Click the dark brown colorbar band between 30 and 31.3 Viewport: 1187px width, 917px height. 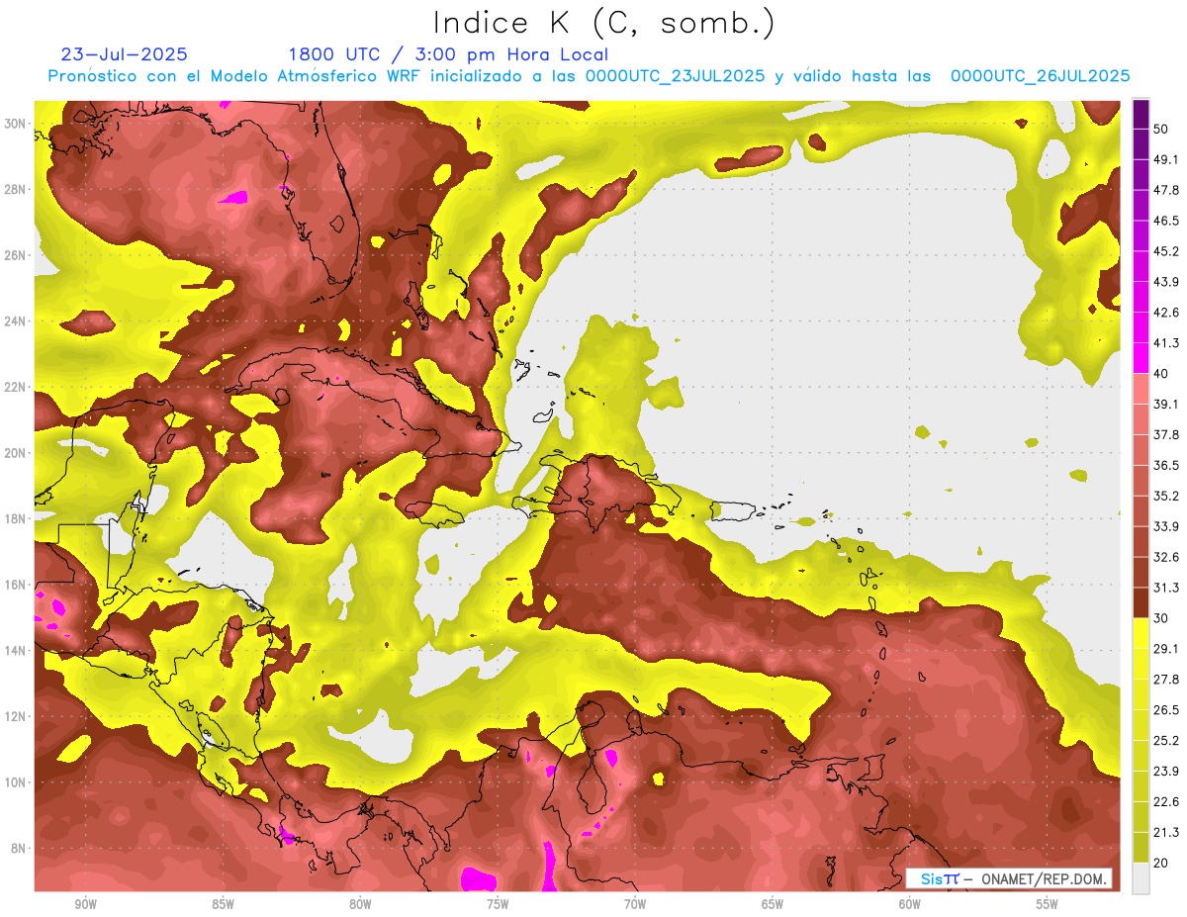tap(1141, 602)
